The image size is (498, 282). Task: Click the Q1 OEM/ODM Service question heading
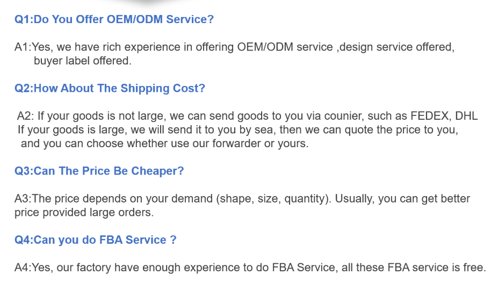[114, 19]
